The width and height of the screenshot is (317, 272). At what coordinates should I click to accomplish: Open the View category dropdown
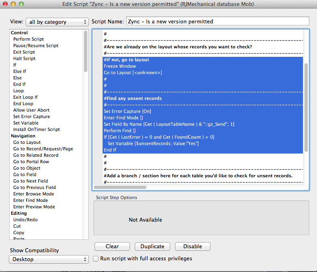57,22
